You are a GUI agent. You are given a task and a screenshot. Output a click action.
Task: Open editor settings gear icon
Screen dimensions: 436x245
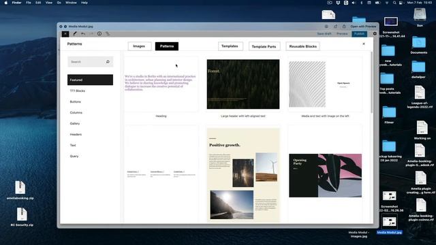pos(375,33)
